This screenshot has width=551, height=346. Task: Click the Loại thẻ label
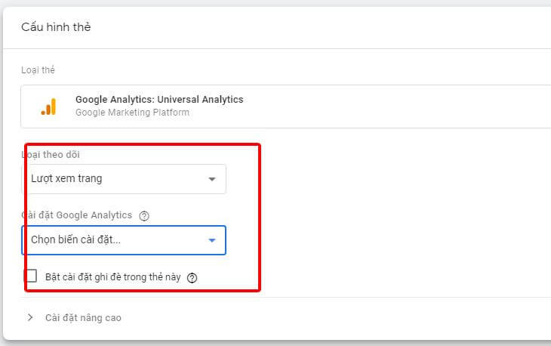pyautogui.click(x=38, y=70)
